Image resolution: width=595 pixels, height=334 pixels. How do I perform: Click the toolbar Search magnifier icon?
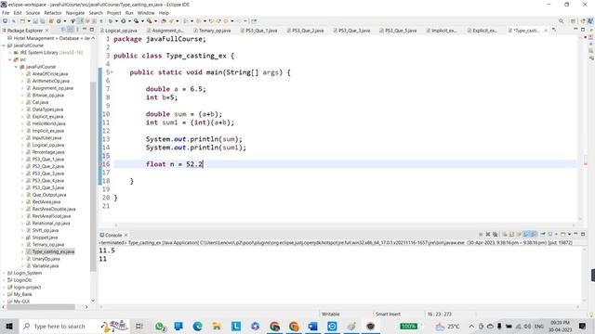pyautogui.click(x=561, y=21)
